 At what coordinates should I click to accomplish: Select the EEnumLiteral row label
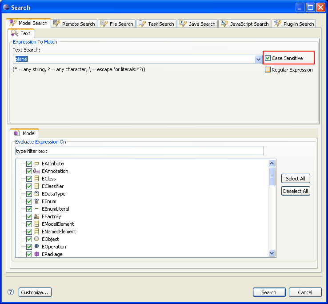click(x=56, y=209)
